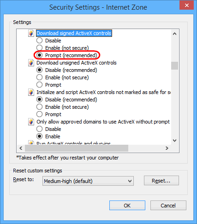Click the horizontal scrollbar right arrow

click(x=167, y=148)
